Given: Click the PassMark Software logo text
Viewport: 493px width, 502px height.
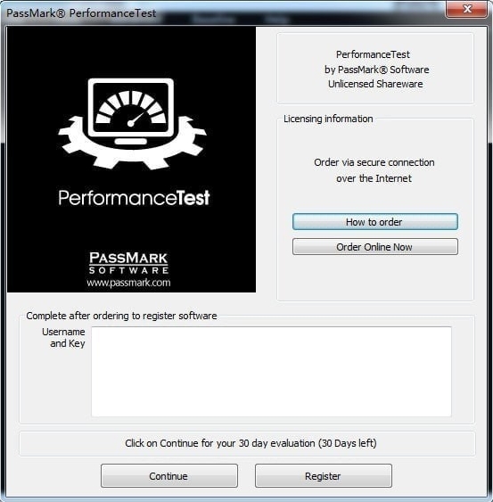Looking at the screenshot, I should pyautogui.click(x=128, y=263).
